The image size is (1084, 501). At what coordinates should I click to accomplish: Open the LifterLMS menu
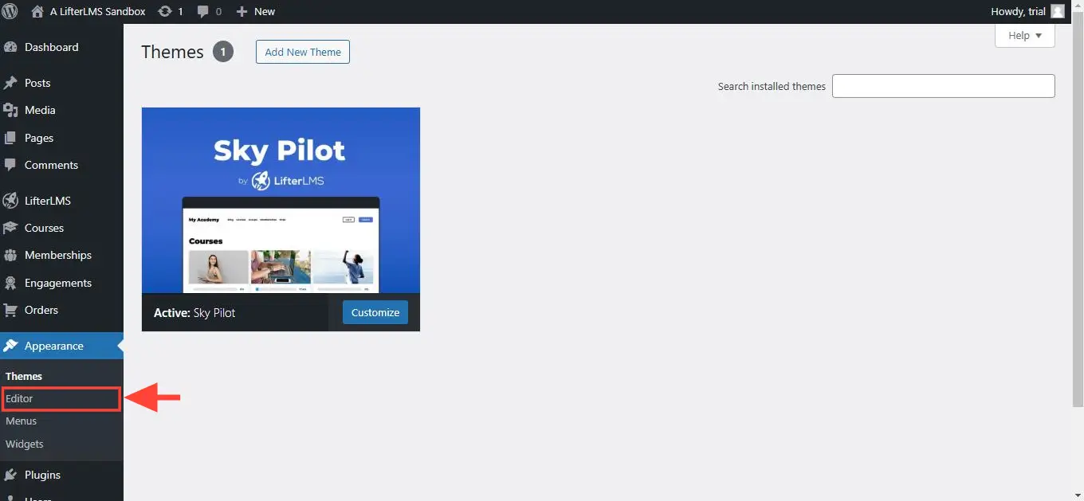[61, 201]
